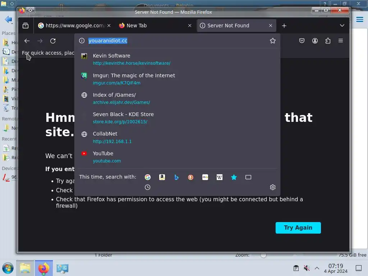Open Firefox window menu icon in titlebar

coord(22,10)
